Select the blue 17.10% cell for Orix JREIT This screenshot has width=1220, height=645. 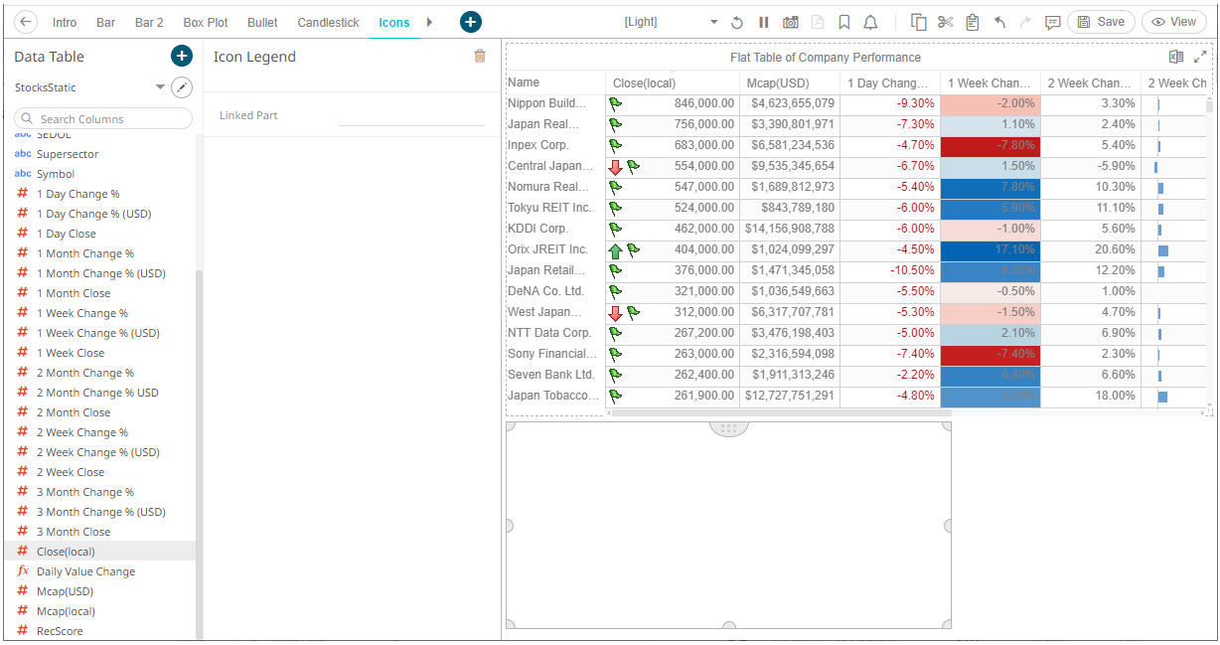(x=991, y=249)
